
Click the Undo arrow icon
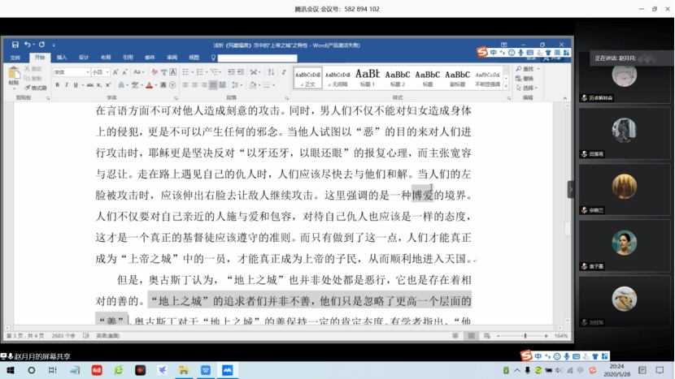27,45
